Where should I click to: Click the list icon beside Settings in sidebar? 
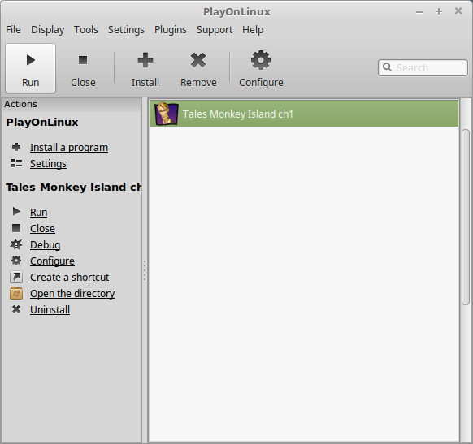coord(16,163)
